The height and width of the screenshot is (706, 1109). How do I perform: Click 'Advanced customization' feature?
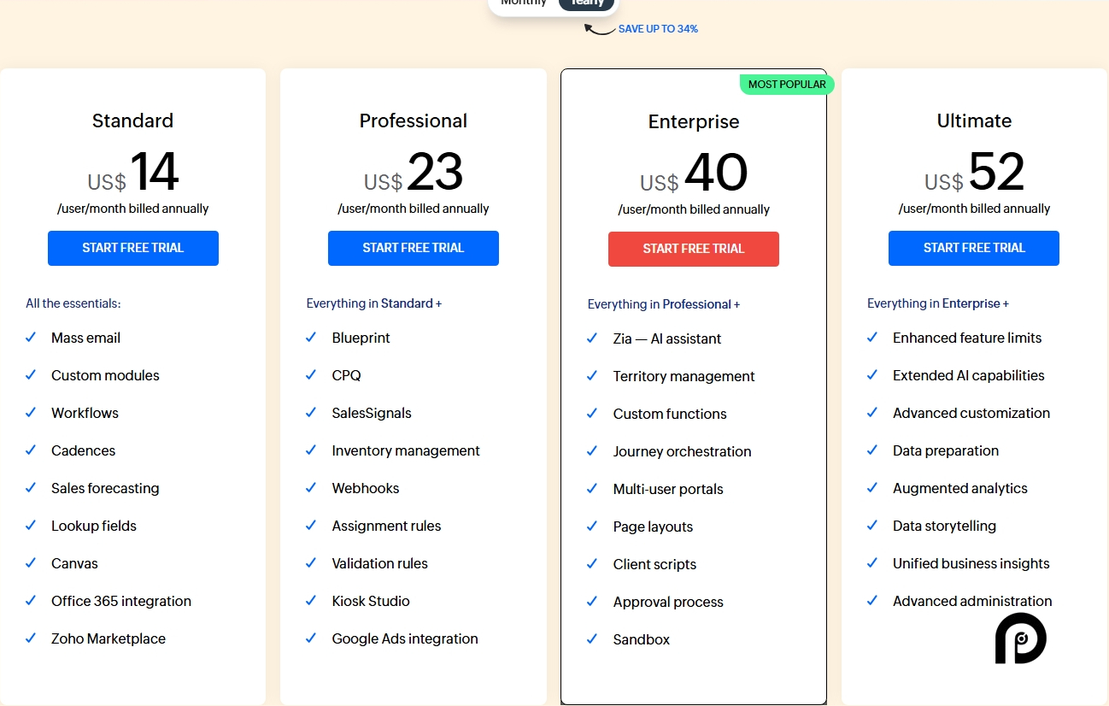(x=971, y=413)
